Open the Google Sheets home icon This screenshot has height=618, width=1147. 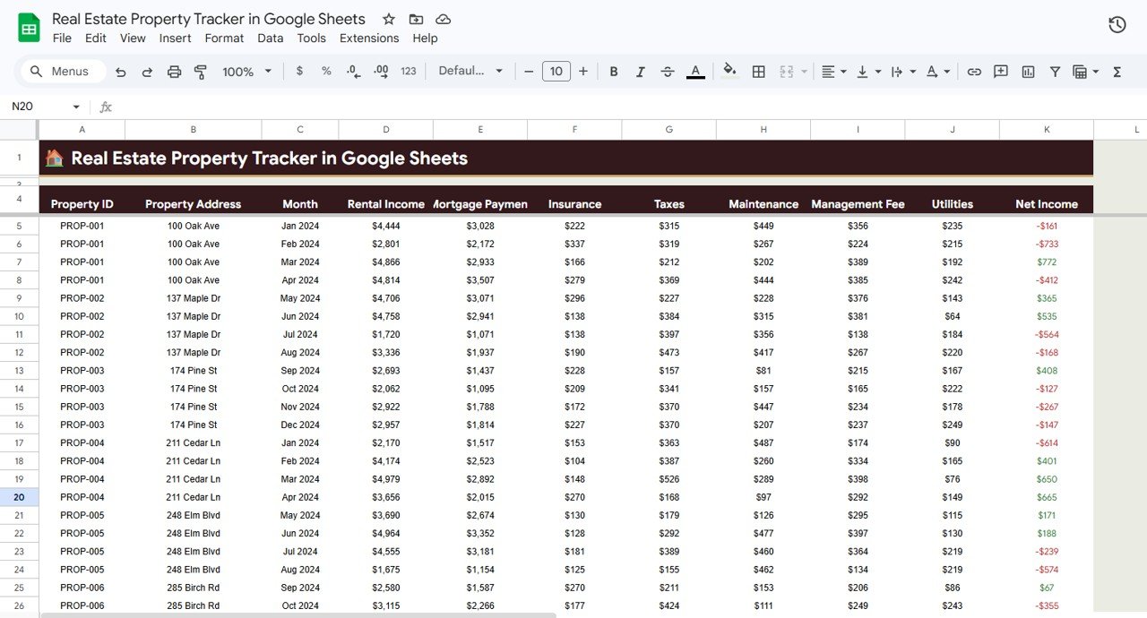30,27
